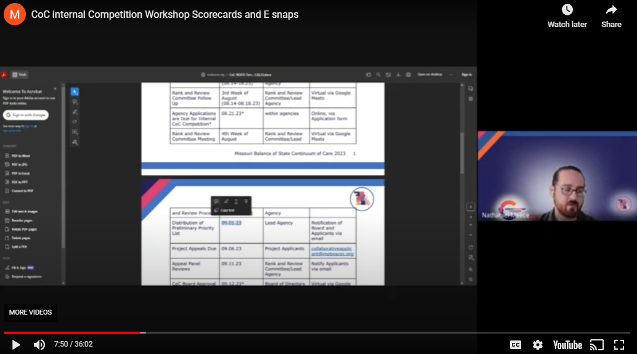Click Sign in at the Acrobat header right
The height and width of the screenshot is (354, 637).
tap(466, 74)
